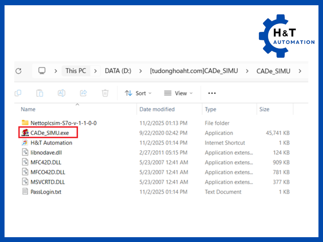The width and height of the screenshot is (323, 242).
Task: Open the See more ellipsis menu
Action: coord(212,93)
